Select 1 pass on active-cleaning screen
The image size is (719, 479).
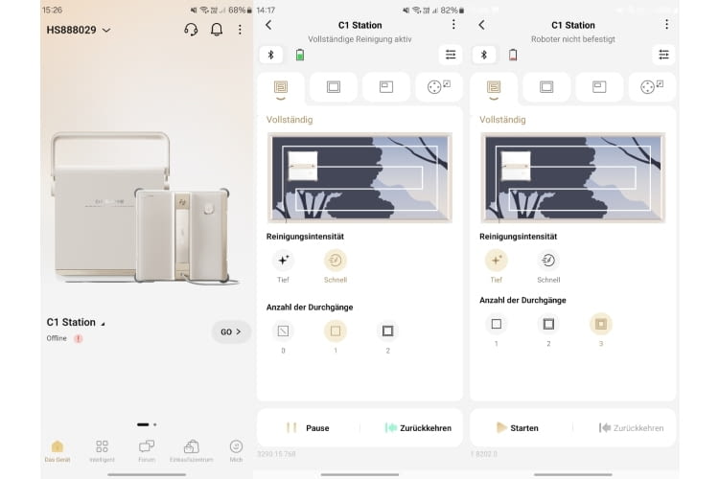pos(336,337)
